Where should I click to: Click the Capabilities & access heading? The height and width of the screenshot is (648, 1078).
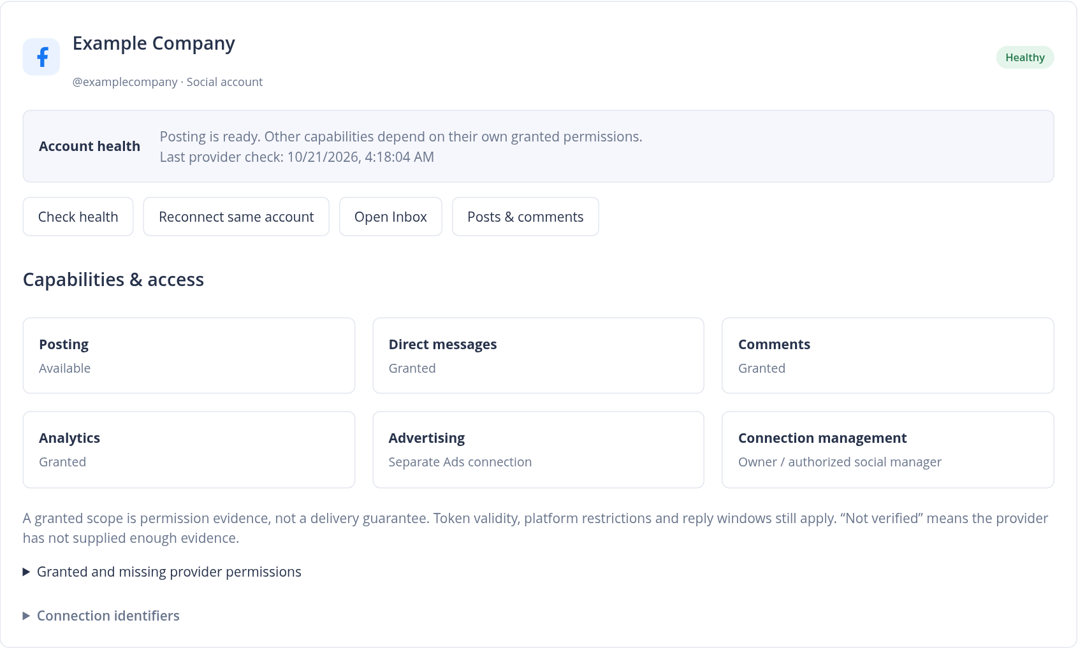[x=113, y=280]
